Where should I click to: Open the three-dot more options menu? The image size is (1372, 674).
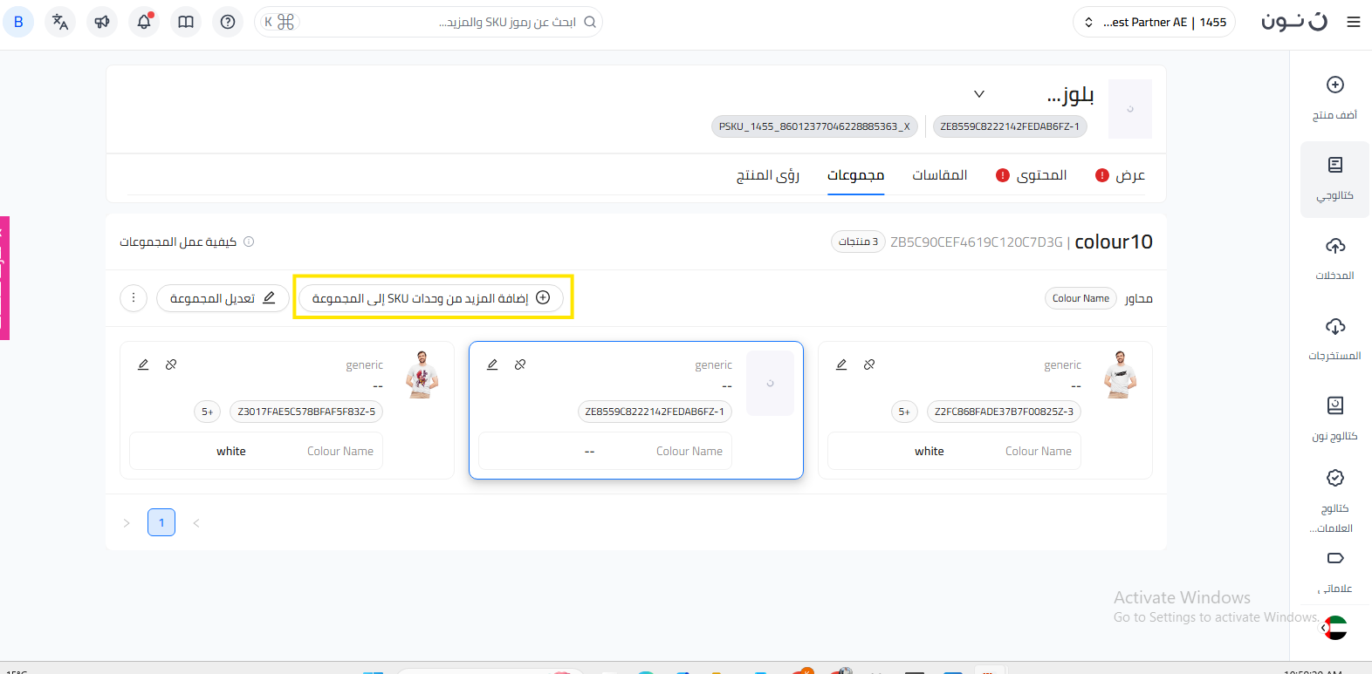(134, 298)
